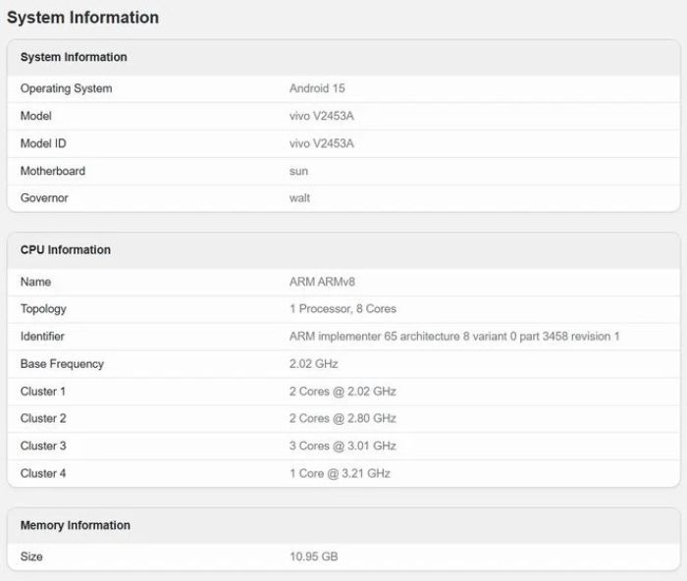Select the System Information section header
687x581 pixels.
point(74,57)
